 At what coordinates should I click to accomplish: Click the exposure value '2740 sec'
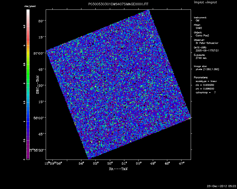(201, 58)
